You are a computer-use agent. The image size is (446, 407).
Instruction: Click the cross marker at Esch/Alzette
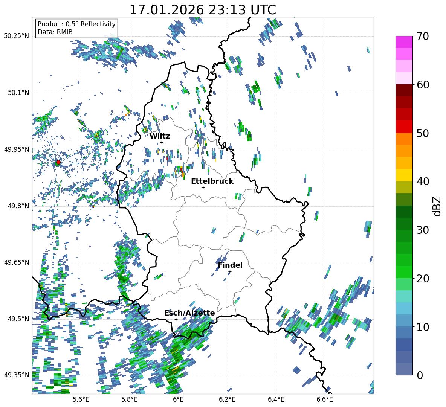pos(176,319)
